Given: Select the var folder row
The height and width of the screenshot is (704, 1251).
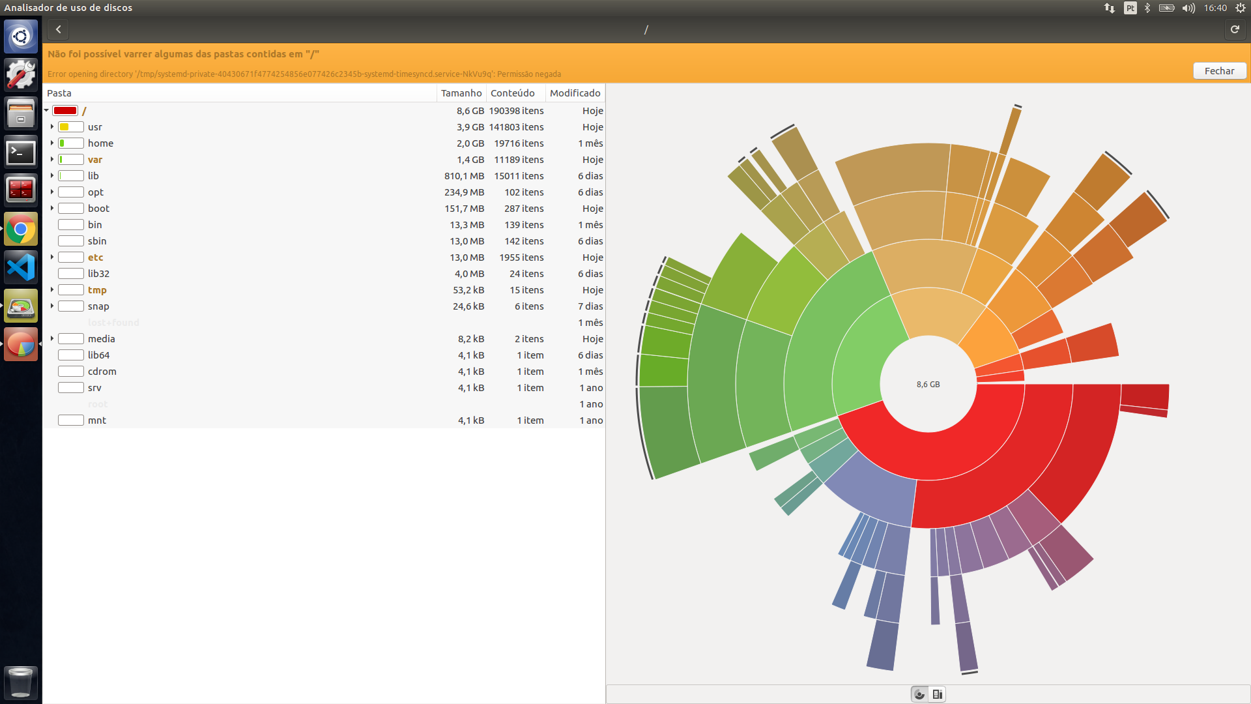Looking at the screenshot, I should [x=95, y=160].
